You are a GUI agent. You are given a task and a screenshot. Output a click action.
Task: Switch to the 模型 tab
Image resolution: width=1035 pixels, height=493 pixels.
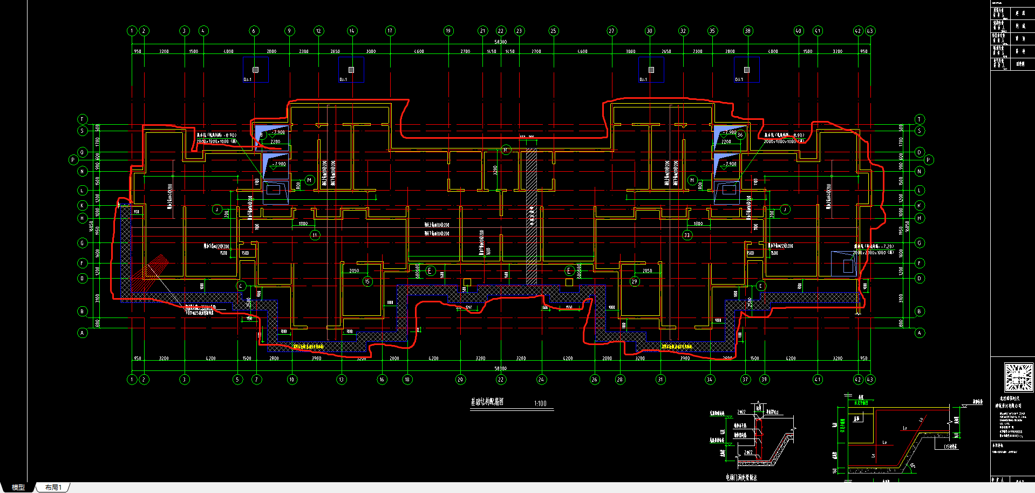(18, 487)
